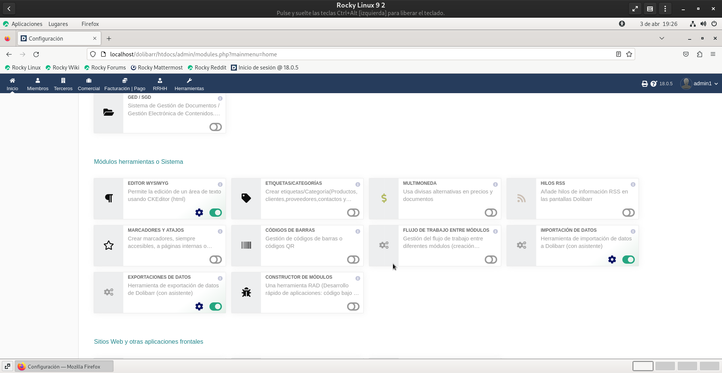The width and height of the screenshot is (722, 373).
Task: Disable the Editor WYSIWYG module toggle
Action: (215, 213)
